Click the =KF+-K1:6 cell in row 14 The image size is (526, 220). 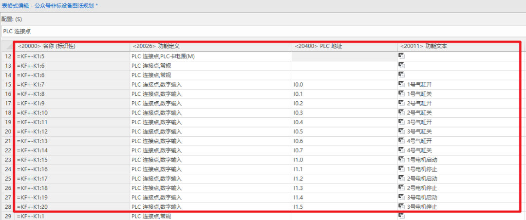(x=72, y=75)
